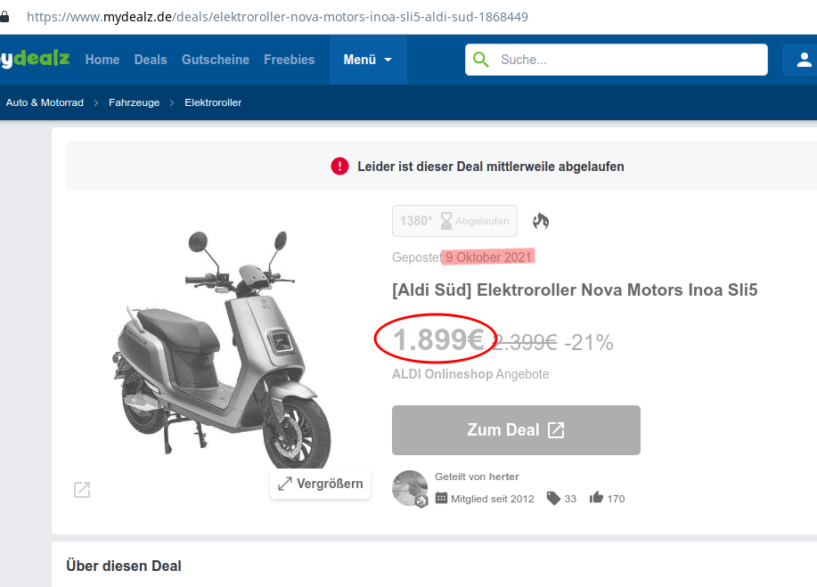Image resolution: width=817 pixels, height=587 pixels.
Task: Click the scooter product image
Action: point(223,347)
